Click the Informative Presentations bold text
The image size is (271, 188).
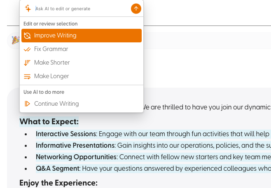pyautogui.click(x=75, y=145)
